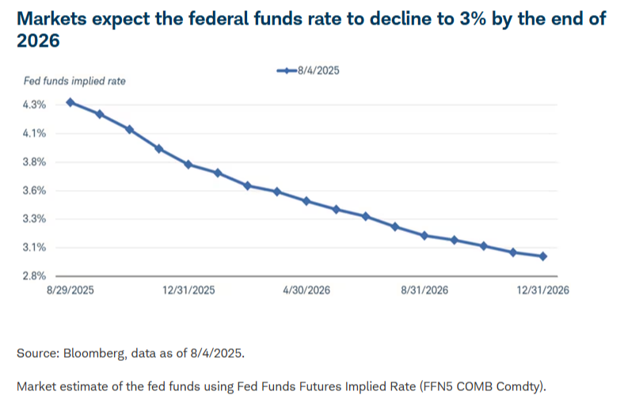Click the 4.3% y-axis label

coord(34,105)
